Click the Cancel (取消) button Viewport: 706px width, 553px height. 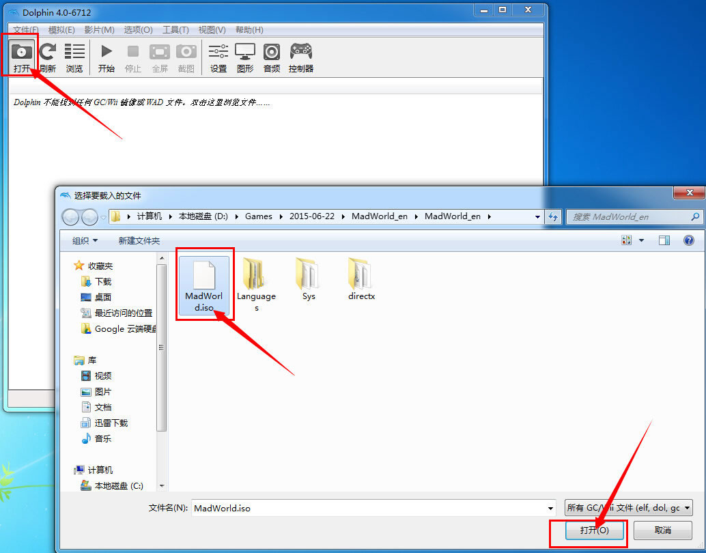tap(663, 530)
